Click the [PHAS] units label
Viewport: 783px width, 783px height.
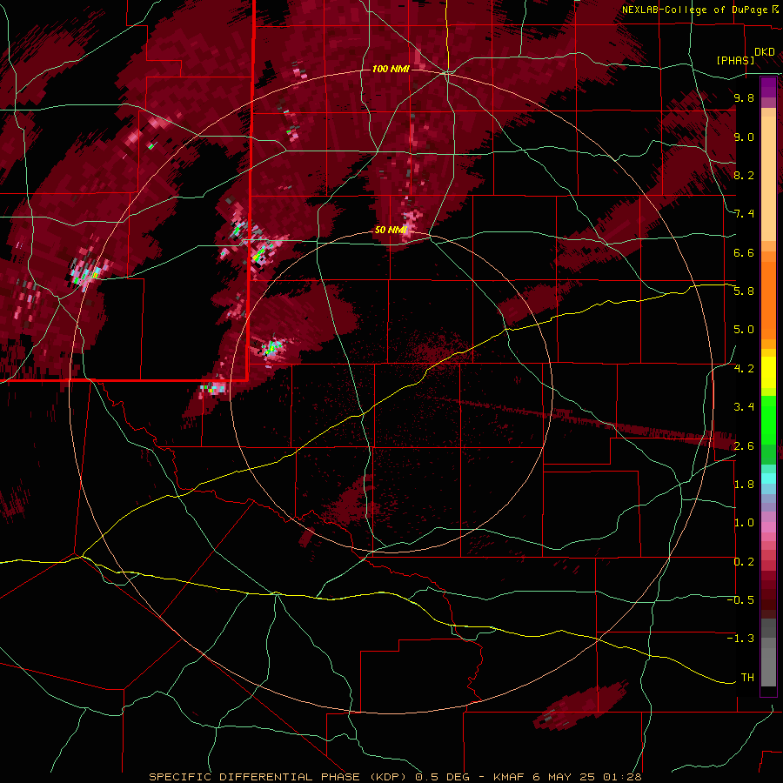coord(735,60)
